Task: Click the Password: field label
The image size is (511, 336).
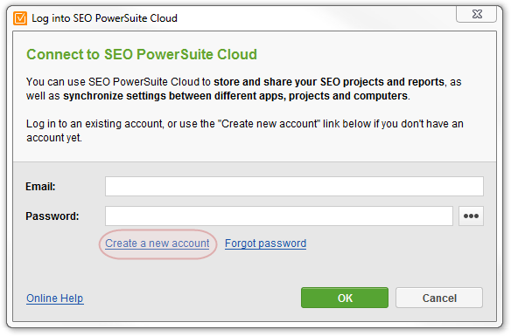Action: click(x=52, y=216)
